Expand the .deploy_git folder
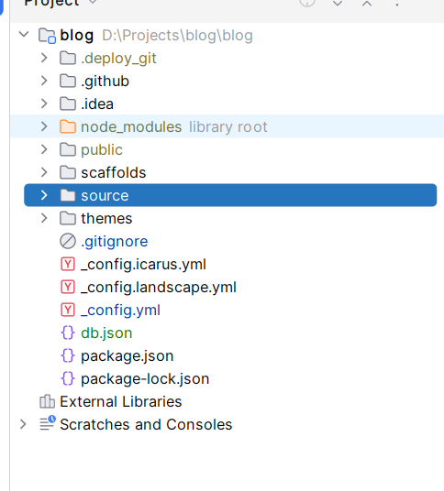The image size is (444, 491). click(x=44, y=58)
